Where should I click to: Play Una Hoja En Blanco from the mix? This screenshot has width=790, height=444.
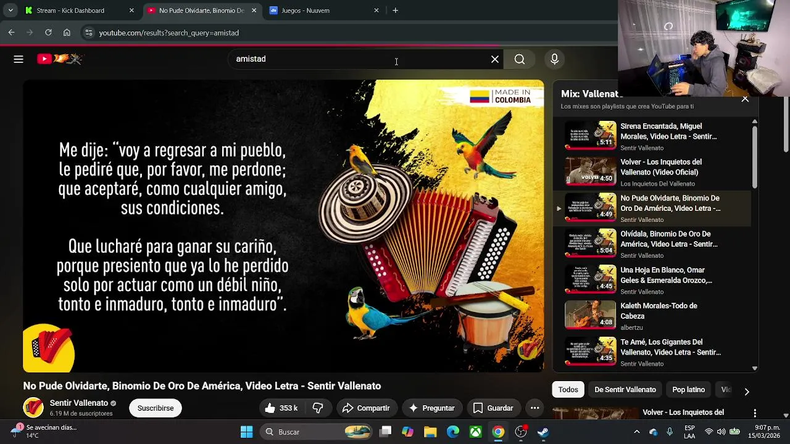(652, 281)
